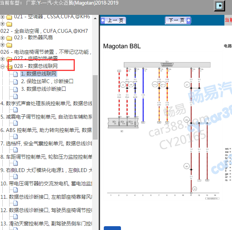
Task: Click the Magotan B8L diagram title
Action: tap(122, 46)
